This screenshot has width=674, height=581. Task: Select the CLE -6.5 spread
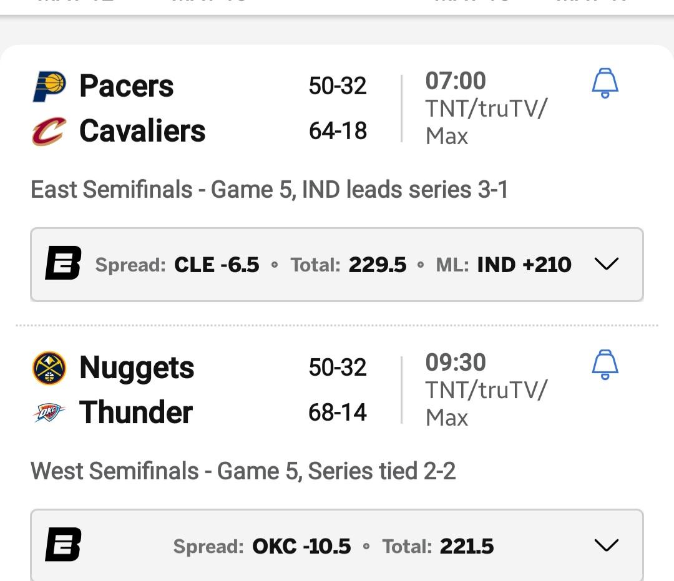point(217,265)
